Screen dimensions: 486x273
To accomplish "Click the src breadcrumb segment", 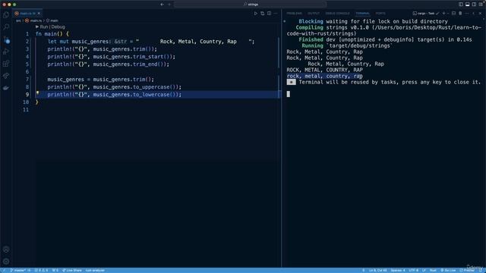I will (18, 20).
